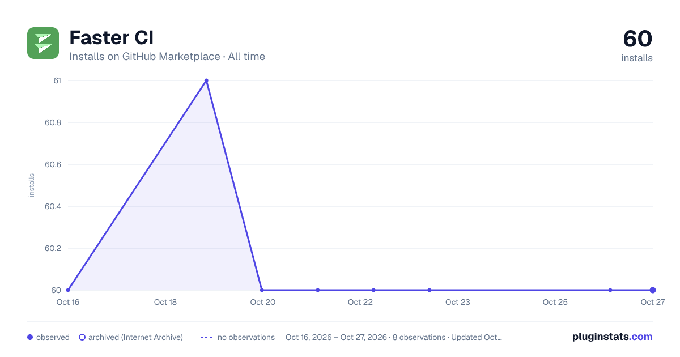This screenshot has width=680, height=357.
Task: Select the data point just before Oct 27
Action: [610, 290]
